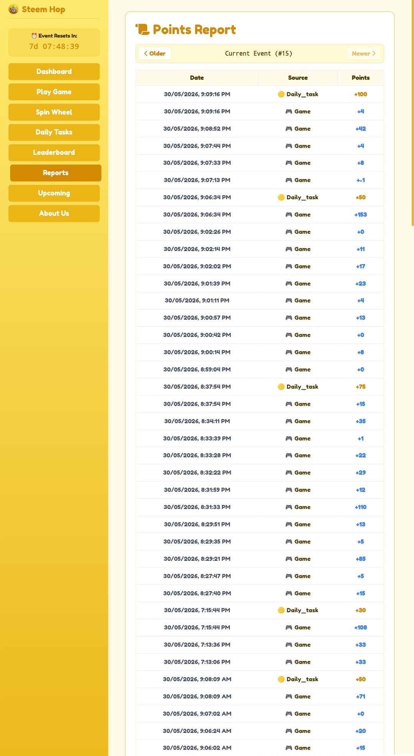Viewport: 414px width, 756px height.
Task: Click the page vertical scrollbar
Action: 412,113
